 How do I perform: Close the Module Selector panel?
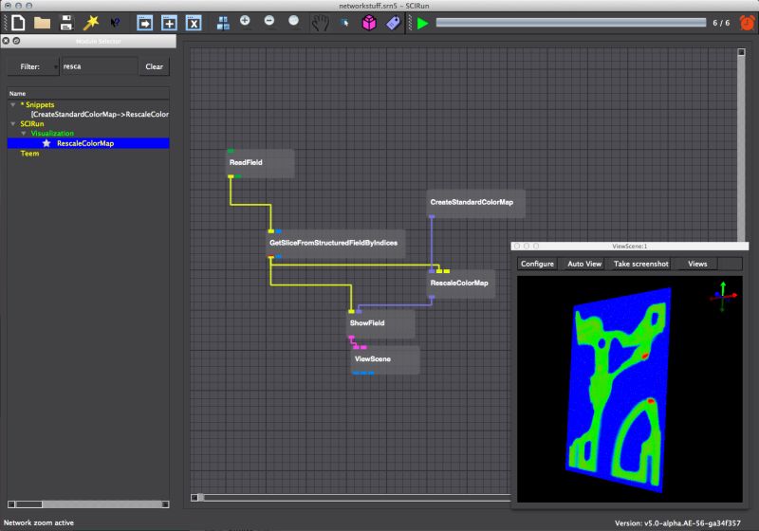[7, 41]
